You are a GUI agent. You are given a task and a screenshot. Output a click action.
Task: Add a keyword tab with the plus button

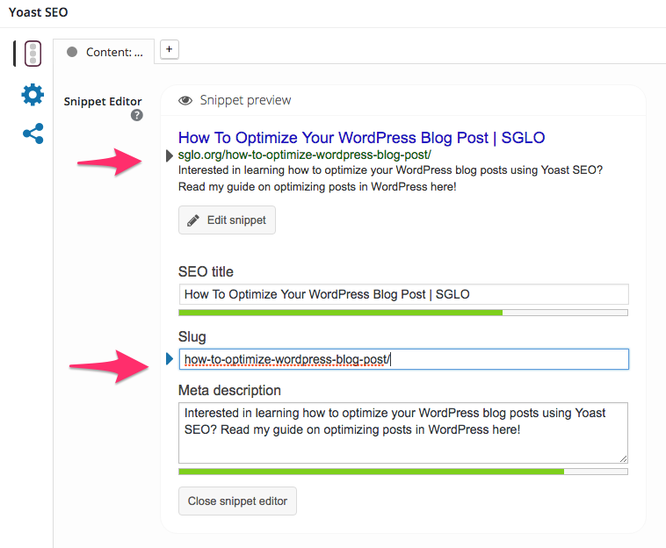click(170, 49)
